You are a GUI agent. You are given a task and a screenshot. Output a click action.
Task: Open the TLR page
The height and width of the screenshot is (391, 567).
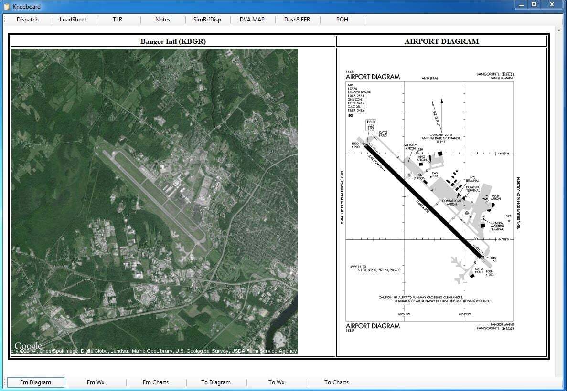click(118, 20)
